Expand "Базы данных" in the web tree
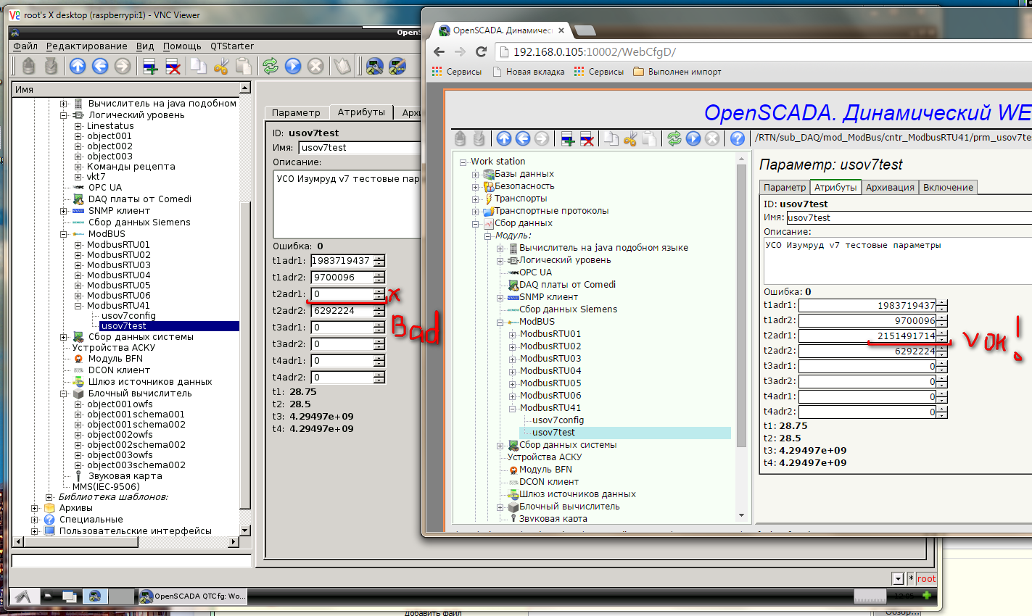The height and width of the screenshot is (616, 1032). tap(476, 174)
